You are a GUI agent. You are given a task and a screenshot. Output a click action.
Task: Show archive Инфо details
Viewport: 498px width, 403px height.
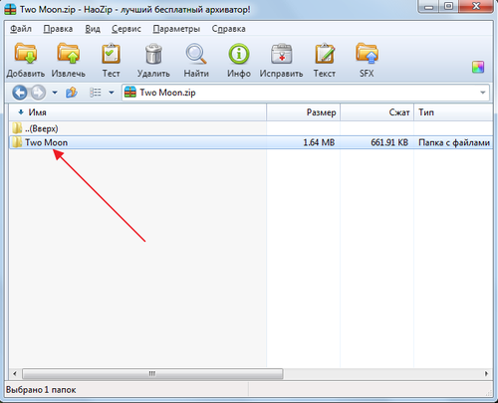239,60
